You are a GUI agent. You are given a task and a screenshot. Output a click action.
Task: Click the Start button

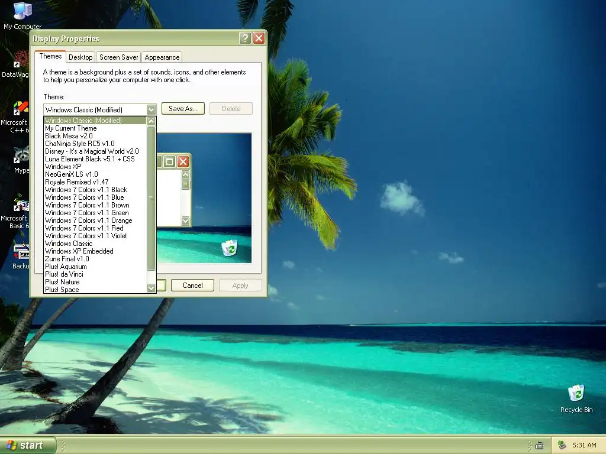[x=28, y=445]
